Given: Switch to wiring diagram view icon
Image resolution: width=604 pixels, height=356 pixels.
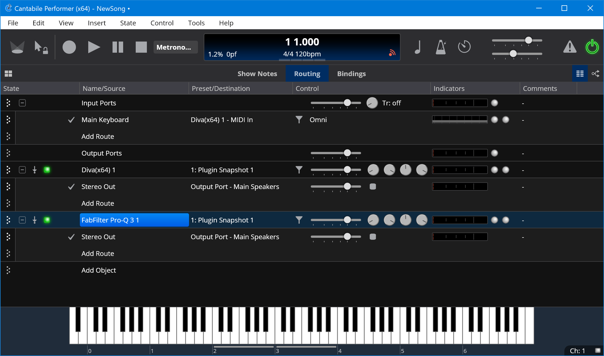Looking at the screenshot, I should pyautogui.click(x=595, y=74).
